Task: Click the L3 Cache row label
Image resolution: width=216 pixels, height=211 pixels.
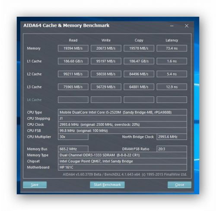Action: [34, 87]
